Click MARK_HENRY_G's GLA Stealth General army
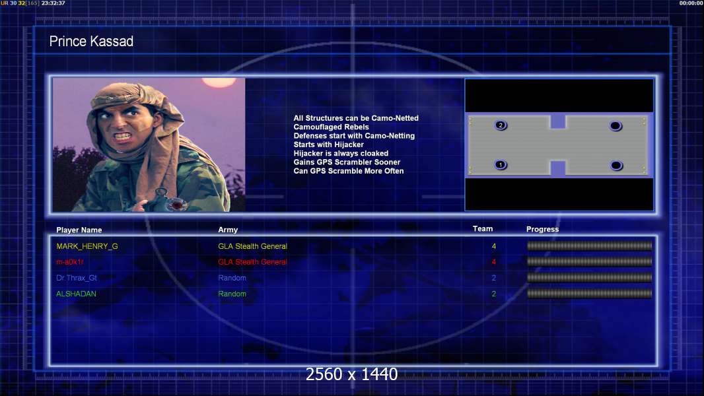 (x=252, y=246)
